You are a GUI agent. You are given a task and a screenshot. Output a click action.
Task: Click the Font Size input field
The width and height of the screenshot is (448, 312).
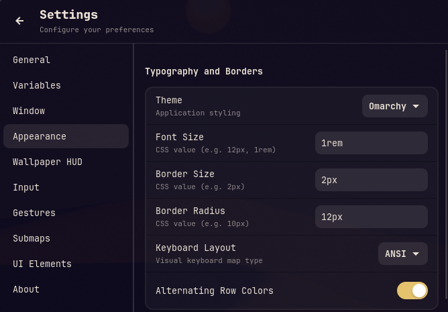[x=371, y=143]
